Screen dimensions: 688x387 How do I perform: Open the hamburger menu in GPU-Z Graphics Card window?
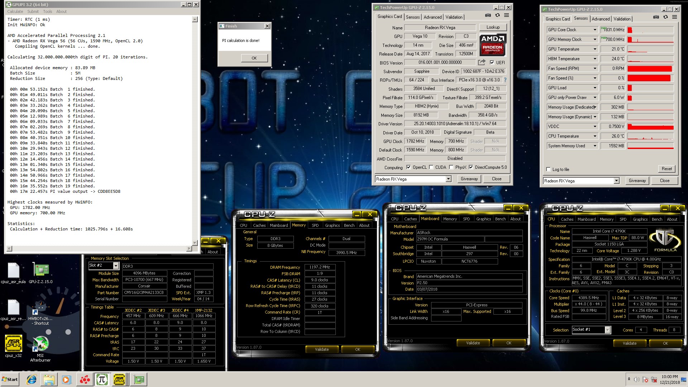pyautogui.click(x=506, y=15)
